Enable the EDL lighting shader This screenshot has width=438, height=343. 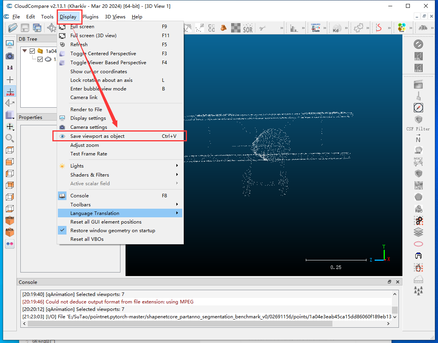pyautogui.click(x=418, y=56)
